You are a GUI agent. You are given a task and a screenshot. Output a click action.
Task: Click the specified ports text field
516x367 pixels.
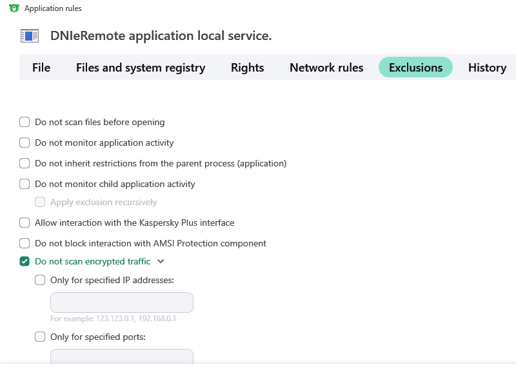point(122,357)
